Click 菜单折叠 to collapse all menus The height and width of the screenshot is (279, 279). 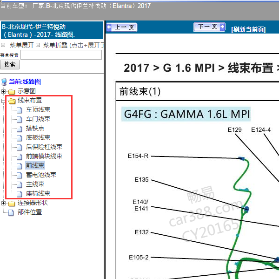(55, 45)
